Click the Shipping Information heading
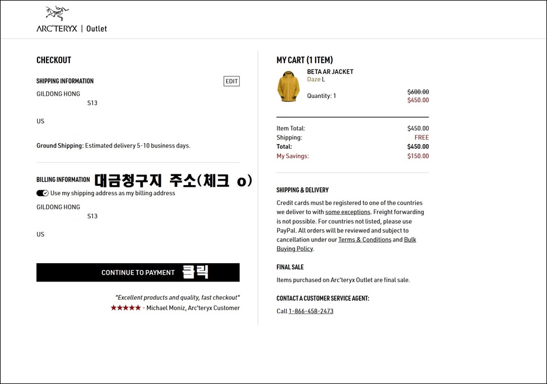The height and width of the screenshot is (384, 547). 65,81
